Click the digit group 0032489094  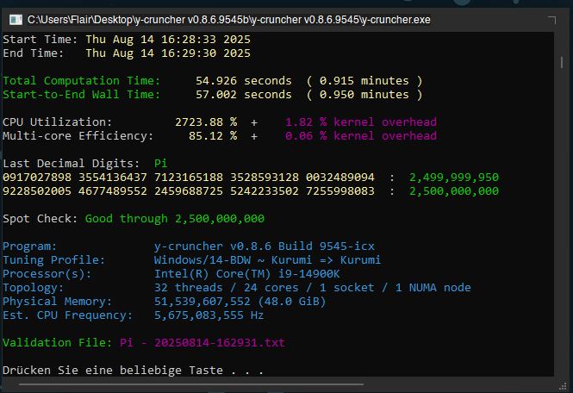click(x=340, y=178)
